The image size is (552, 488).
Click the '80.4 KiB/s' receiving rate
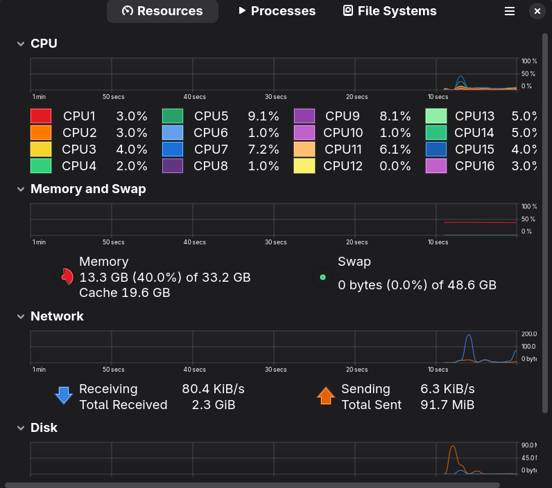coord(214,389)
